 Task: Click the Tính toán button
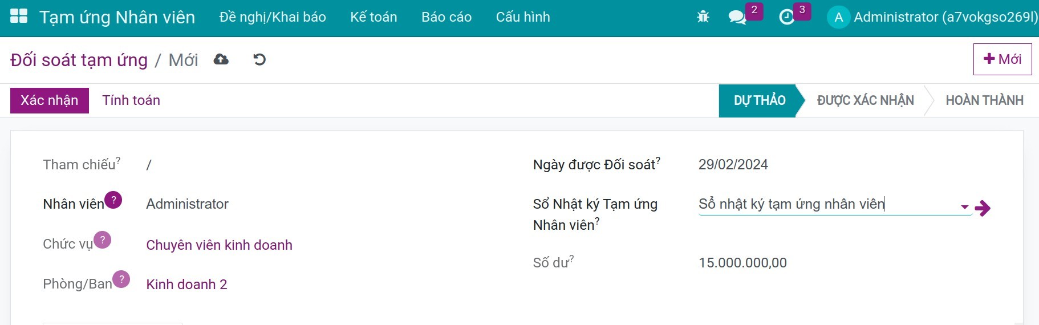tap(131, 100)
